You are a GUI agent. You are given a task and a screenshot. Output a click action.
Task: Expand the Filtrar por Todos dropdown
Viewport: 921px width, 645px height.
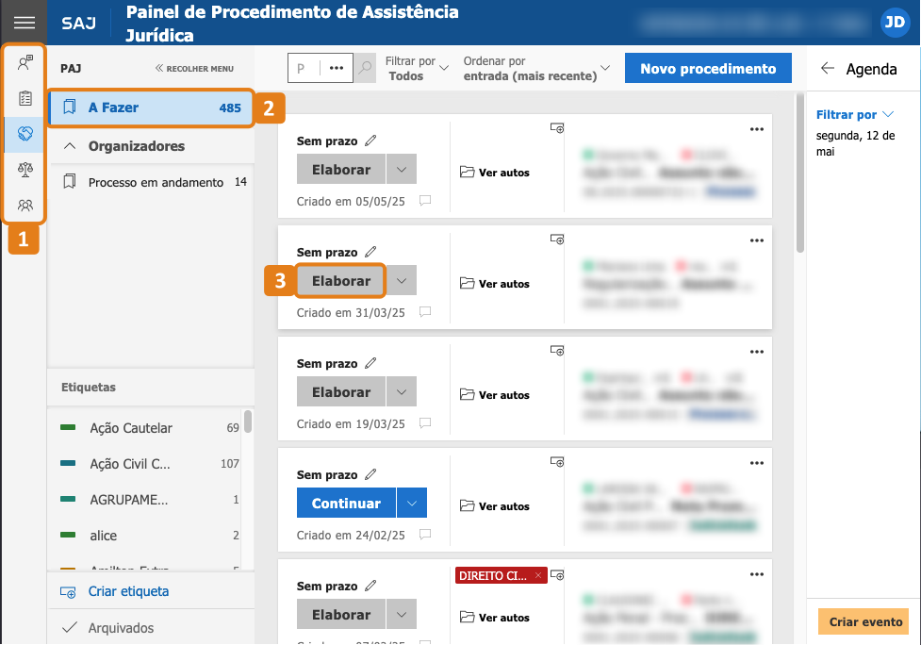coord(417,68)
